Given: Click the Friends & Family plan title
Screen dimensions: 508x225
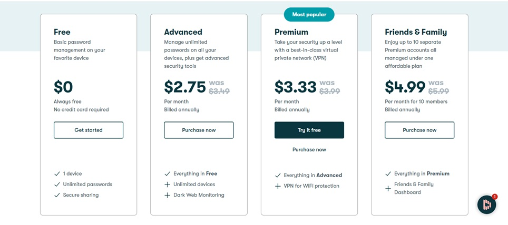Looking at the screenshot, I should point(416,32).
